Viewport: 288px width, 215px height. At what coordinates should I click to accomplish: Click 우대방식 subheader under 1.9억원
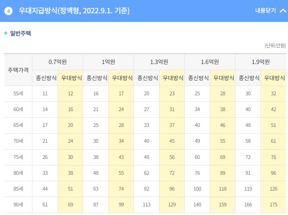[x=274, y=78]
